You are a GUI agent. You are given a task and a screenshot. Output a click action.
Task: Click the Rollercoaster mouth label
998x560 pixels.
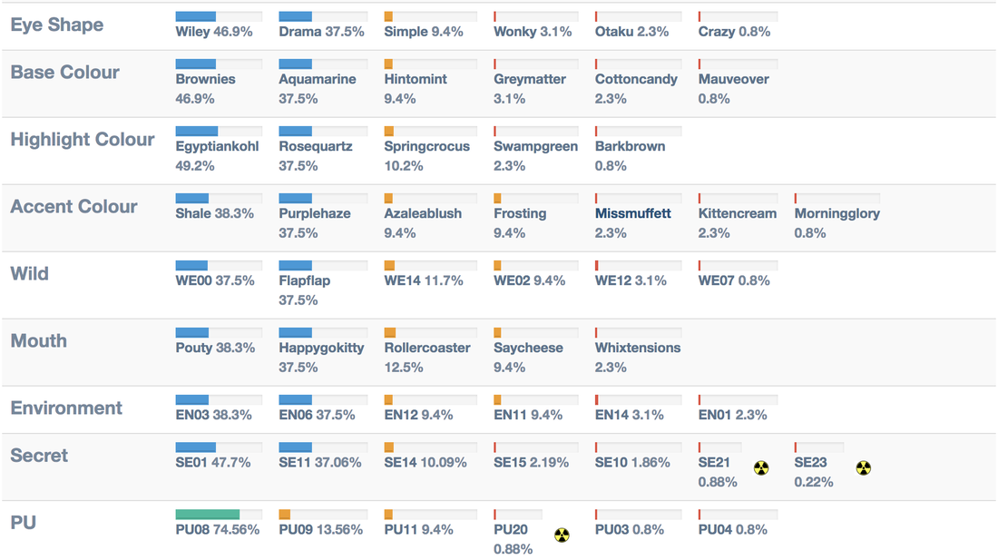[x=427, y=349]
